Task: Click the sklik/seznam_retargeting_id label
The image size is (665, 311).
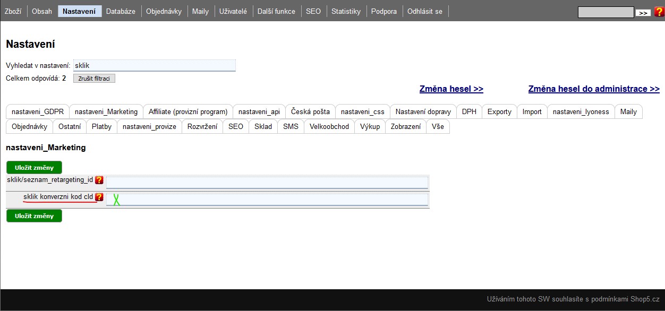Action: [50, 180]
